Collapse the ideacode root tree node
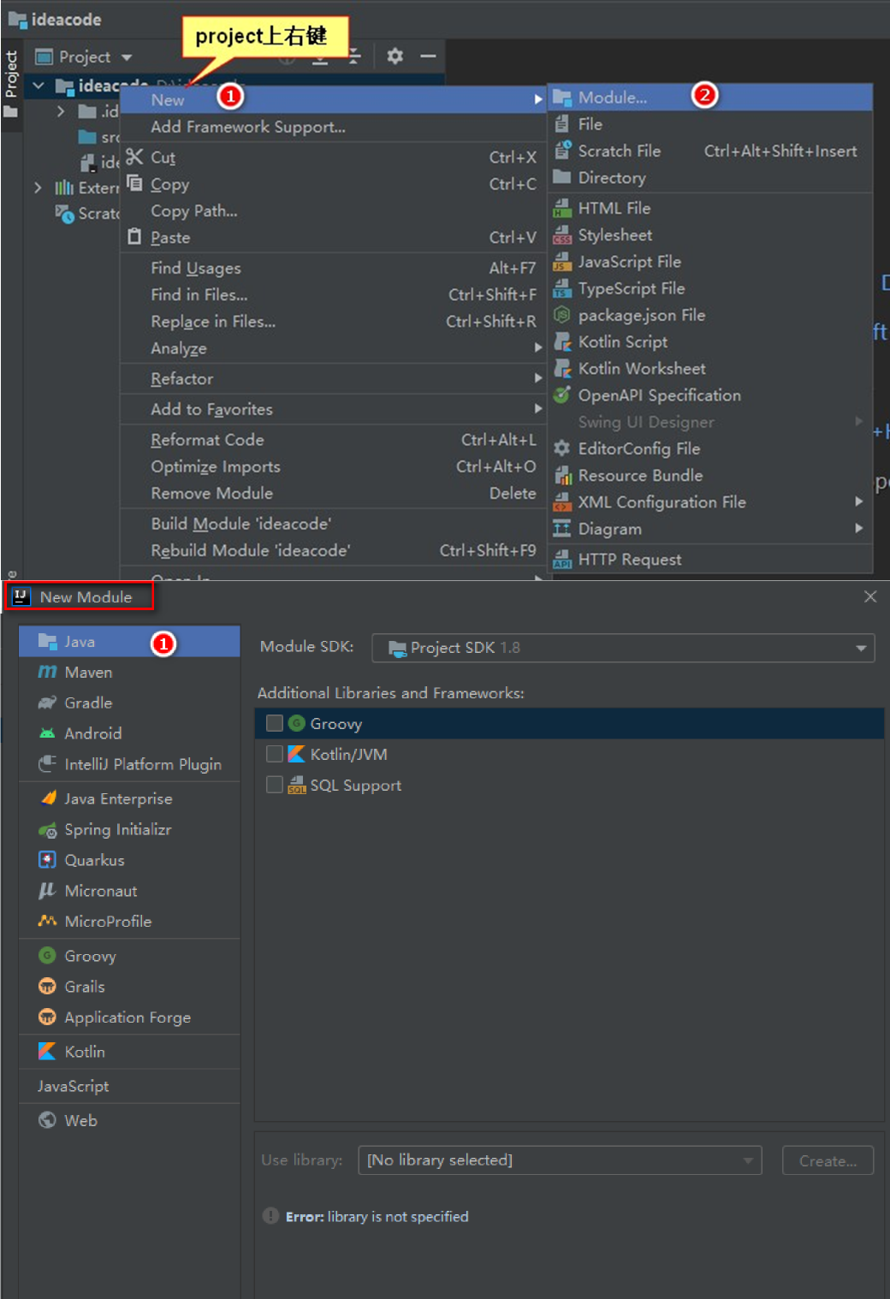 (x=39, y=86)
